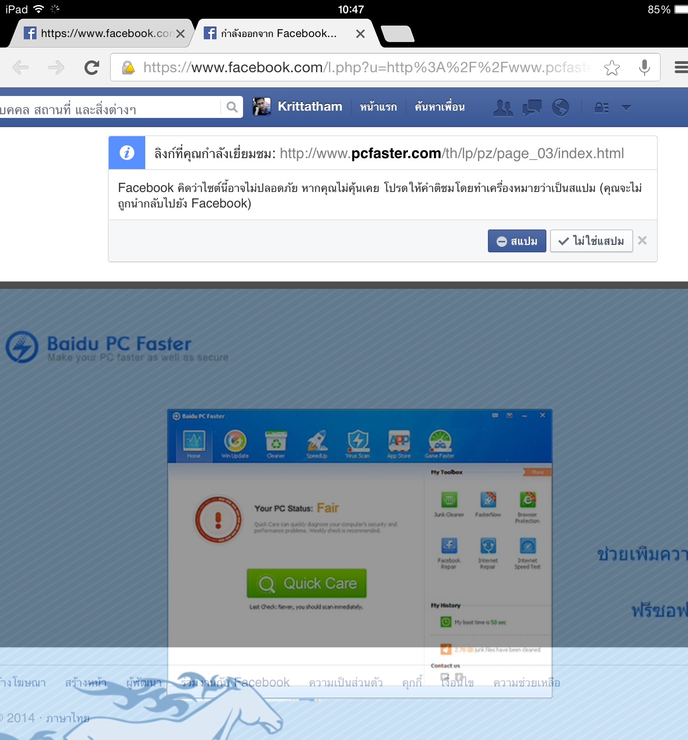Go to หน้าแรก home page

click(x=378, y=107)
